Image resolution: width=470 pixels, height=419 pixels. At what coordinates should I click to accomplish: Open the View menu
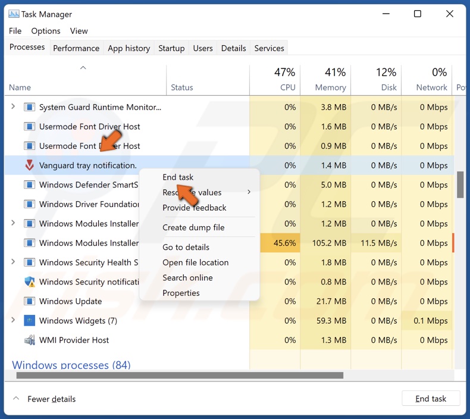tap(79, 31)
